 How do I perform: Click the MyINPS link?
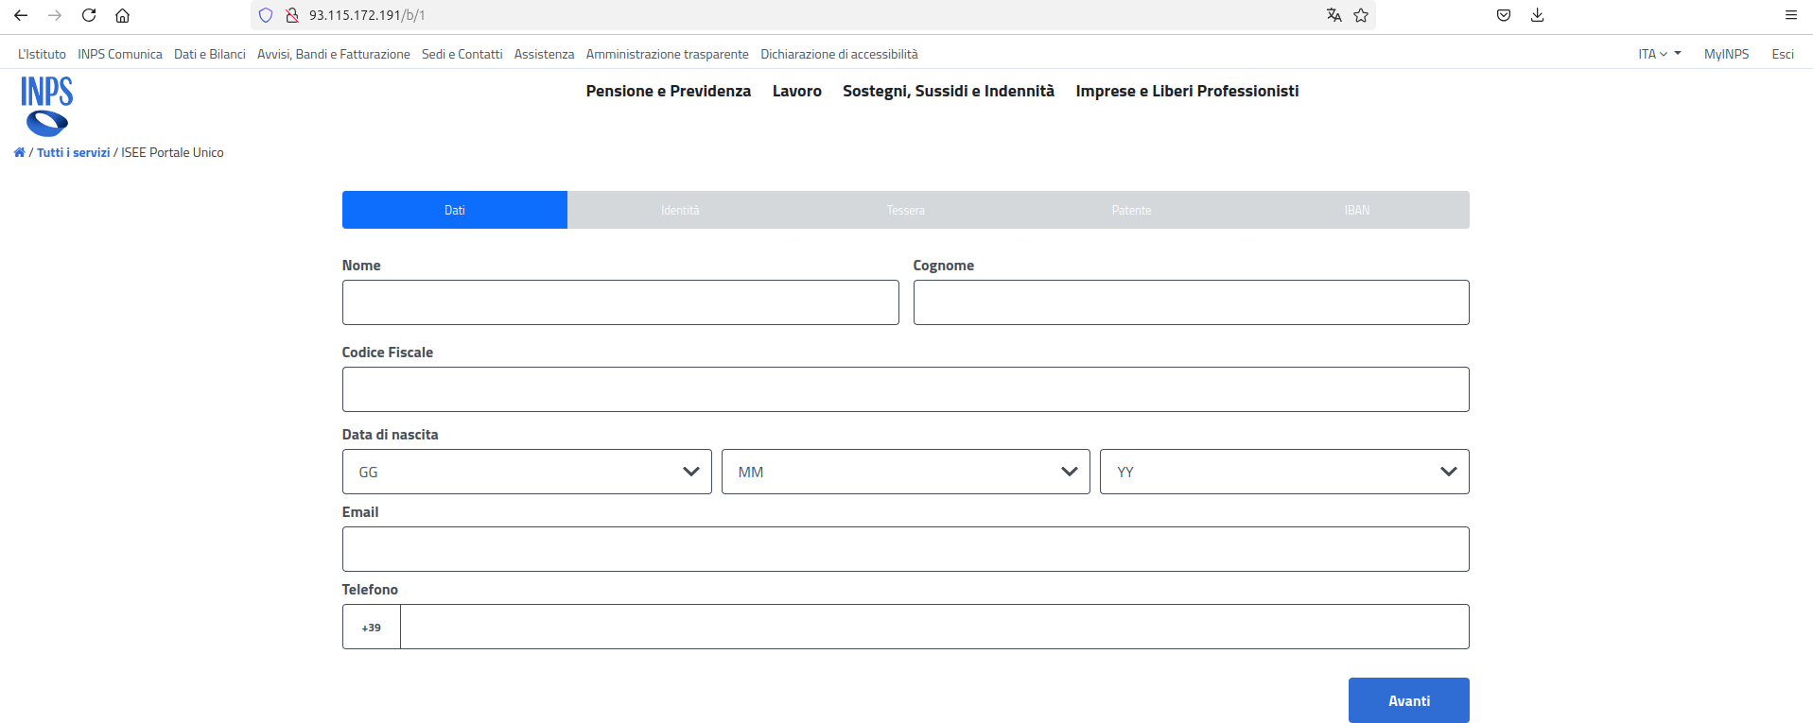coord(1726,54)
